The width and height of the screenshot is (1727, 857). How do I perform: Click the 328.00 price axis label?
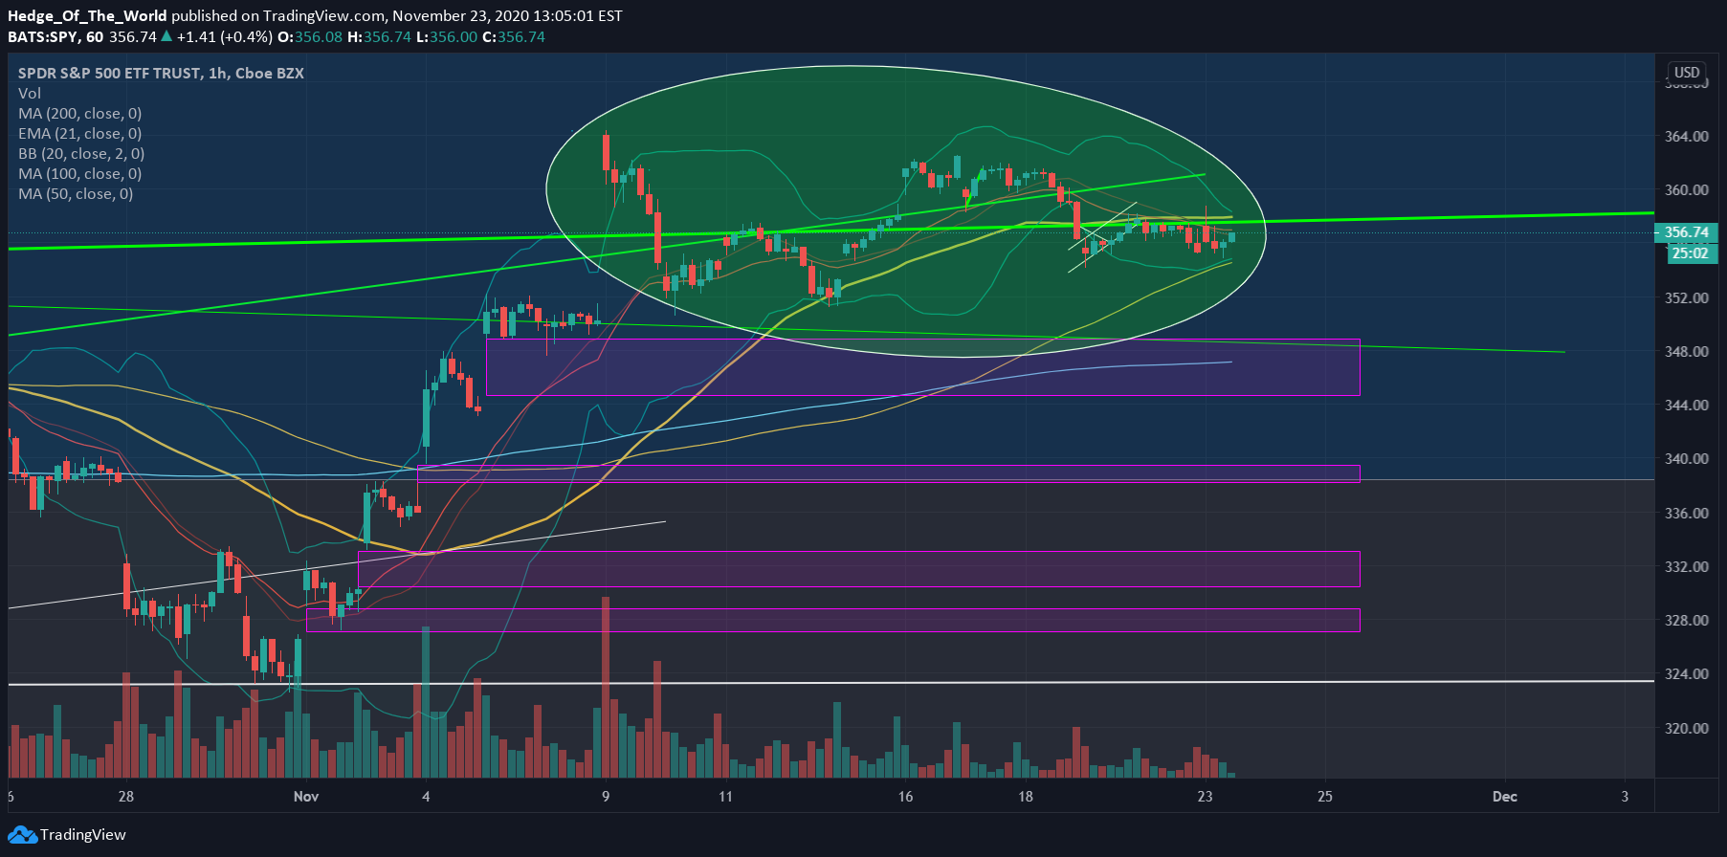tap(1687, 620)
